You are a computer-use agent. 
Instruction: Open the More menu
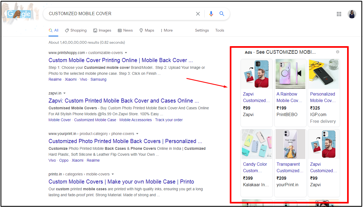(x=166, y=30)
